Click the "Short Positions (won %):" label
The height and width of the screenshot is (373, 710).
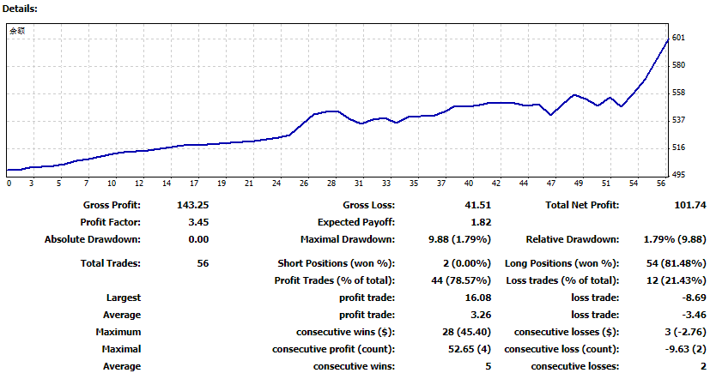(x=337, y=263)
